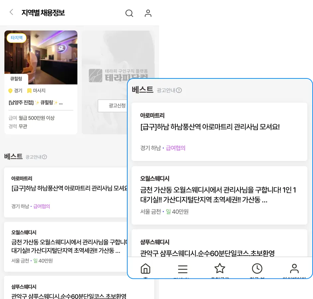The image size is (313, 299).
Task: Select the 타지역 badge on the photo
Action: (17, 38)
